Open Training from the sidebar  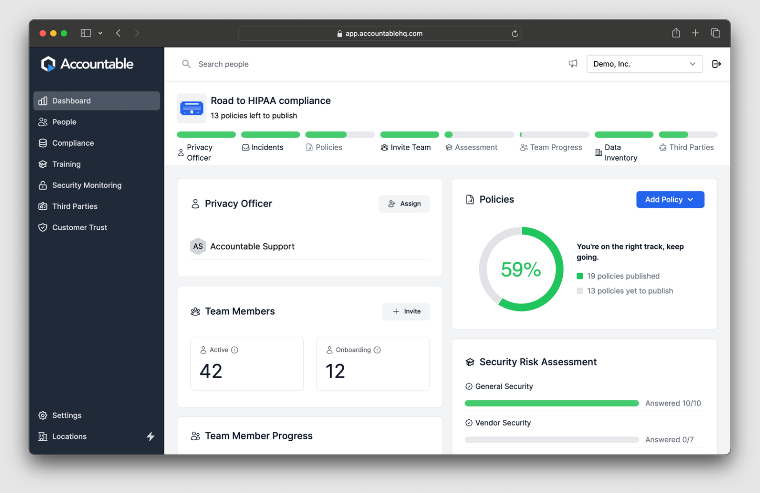point(97,164)
